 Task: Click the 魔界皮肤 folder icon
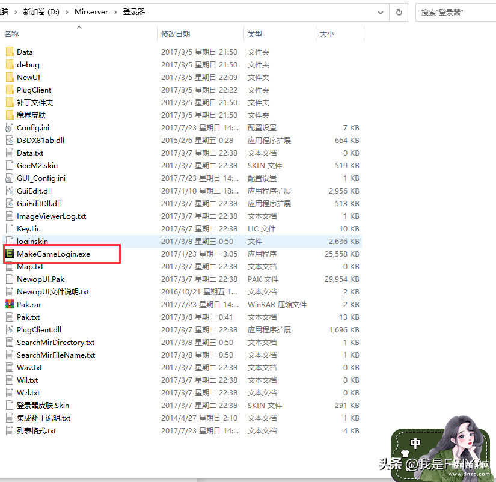10,115
